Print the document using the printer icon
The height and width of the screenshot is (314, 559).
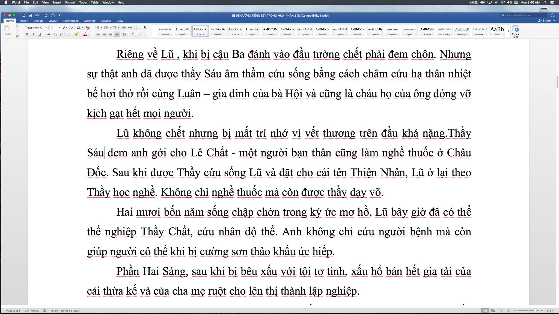pyautogui.click(x=53, y=15)
